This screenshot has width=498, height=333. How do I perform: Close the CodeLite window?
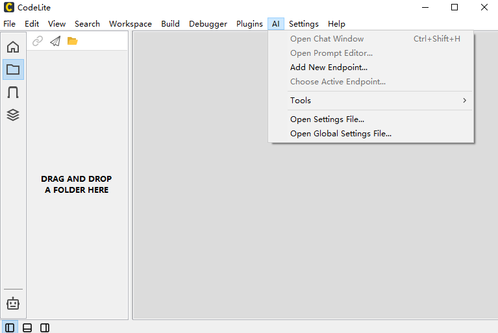click(484, 7)
